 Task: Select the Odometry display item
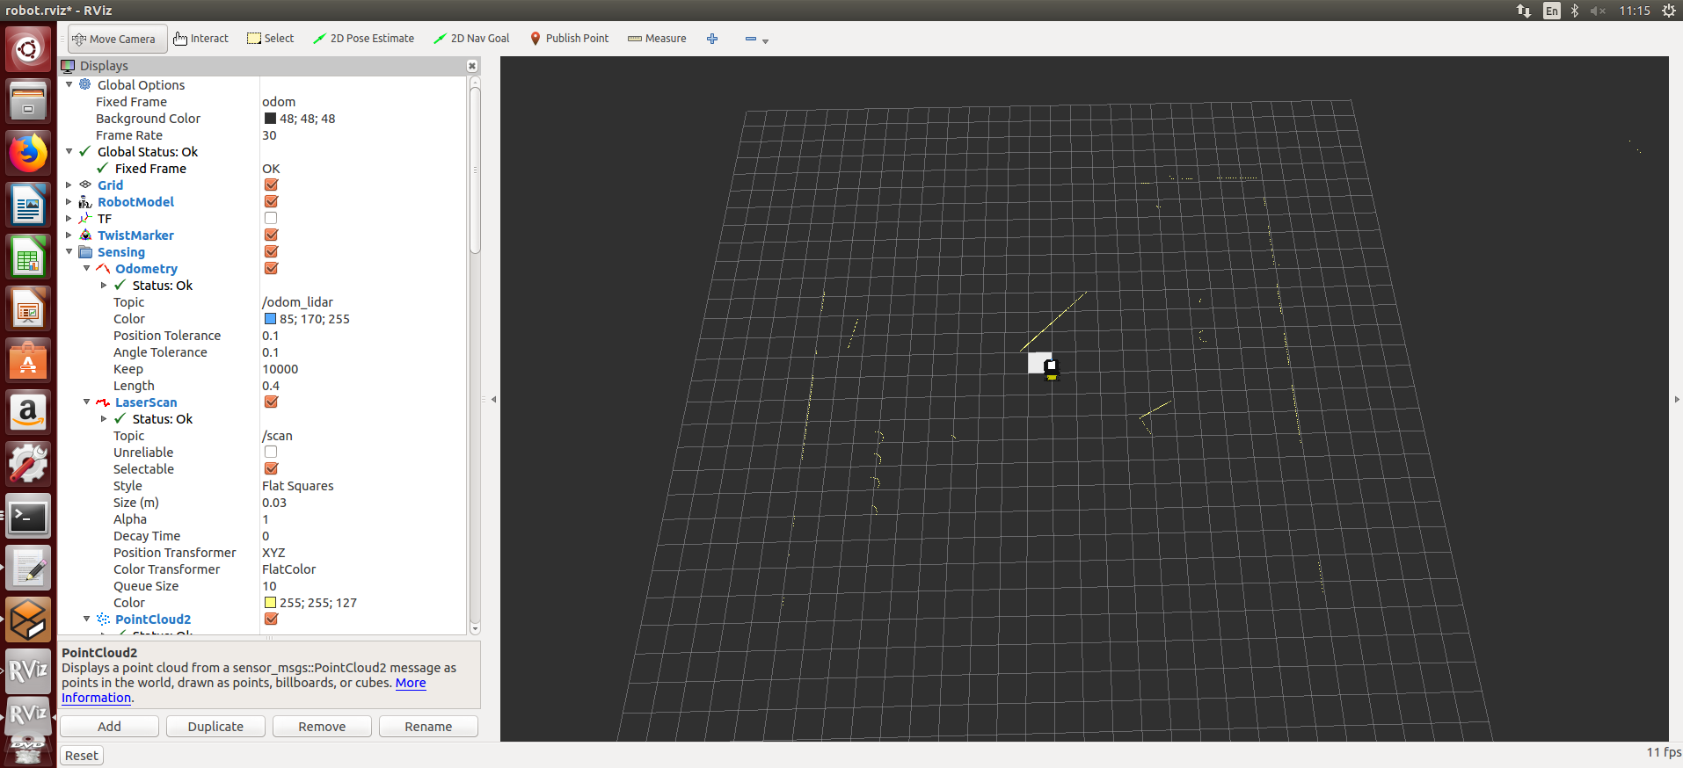coord(146,269)
